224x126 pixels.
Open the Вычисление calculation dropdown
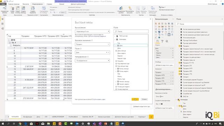[x=92, y=31]
